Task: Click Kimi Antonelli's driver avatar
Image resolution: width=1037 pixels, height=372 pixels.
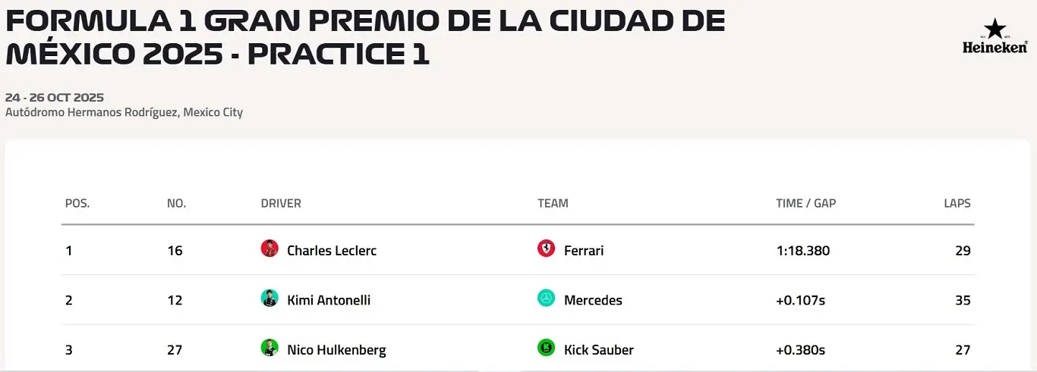Action: pos(269,299)
